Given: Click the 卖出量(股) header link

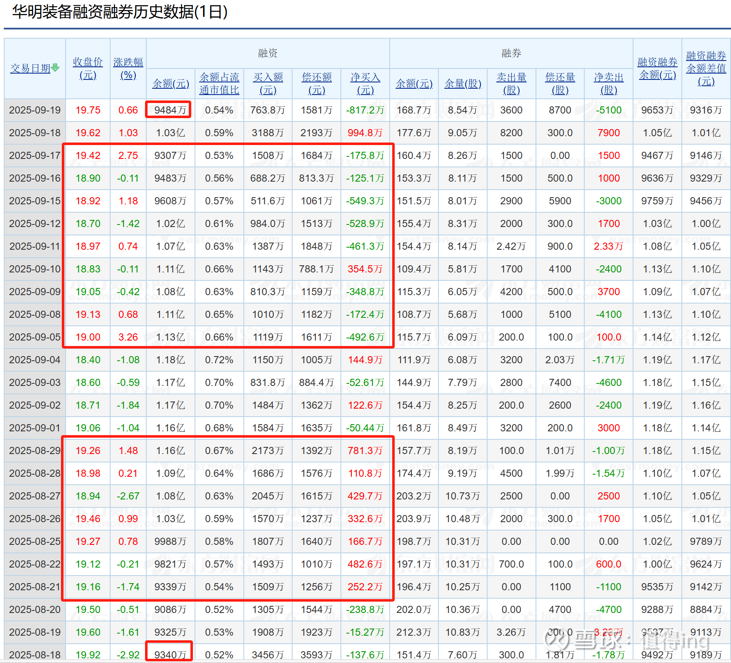Looking at the screenshot, I should (512, 84).
